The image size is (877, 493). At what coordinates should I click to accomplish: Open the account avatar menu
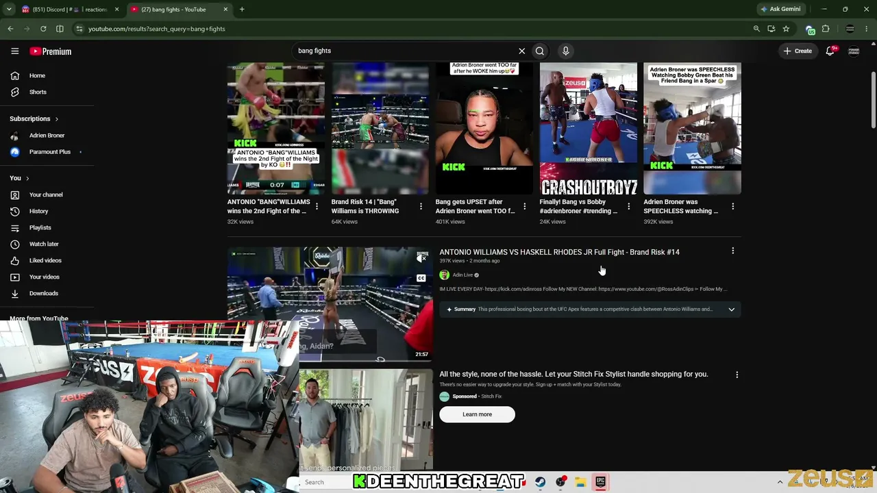pyautogui.click(x=854, y=51)
